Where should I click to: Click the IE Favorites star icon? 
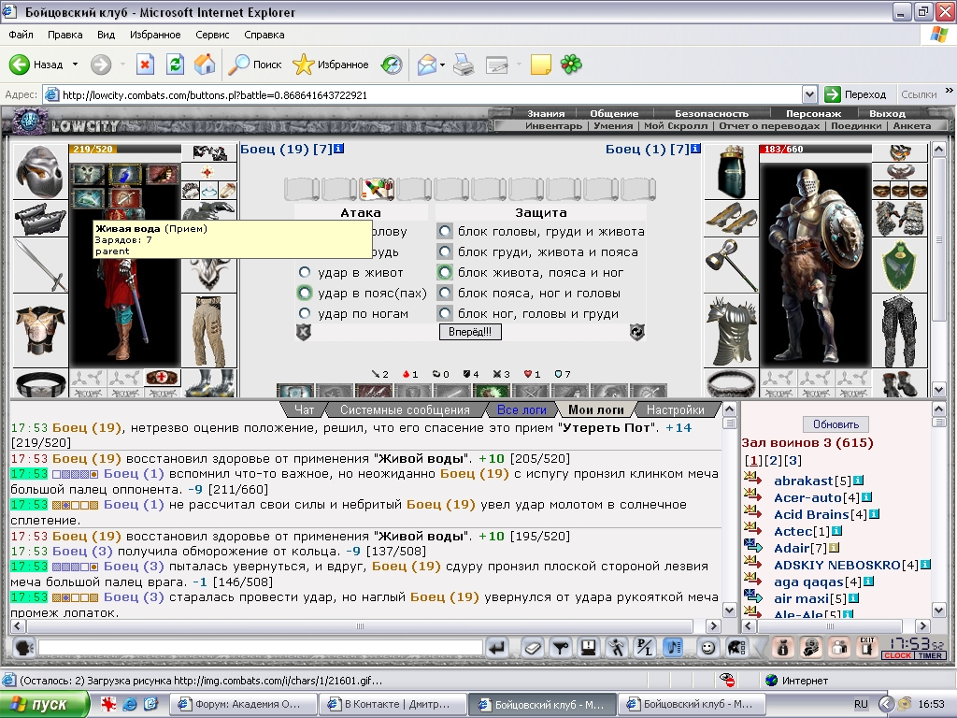pos(304,65)
